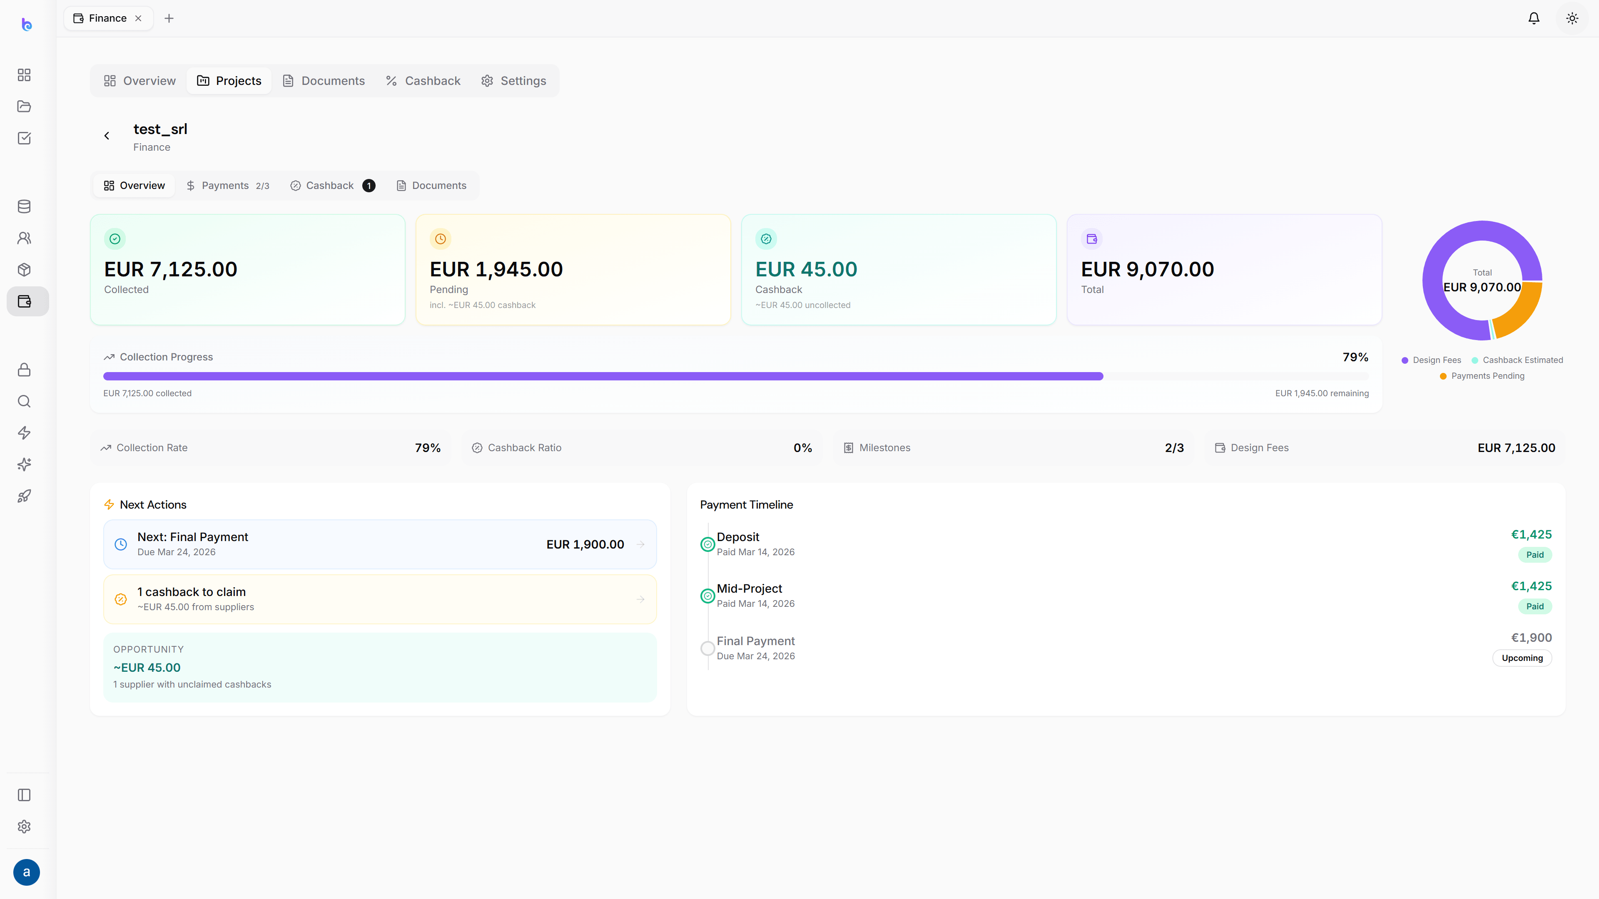Click the Cashback Estimated legend dot
The image size is (1599, 899).
point(1475,360)
